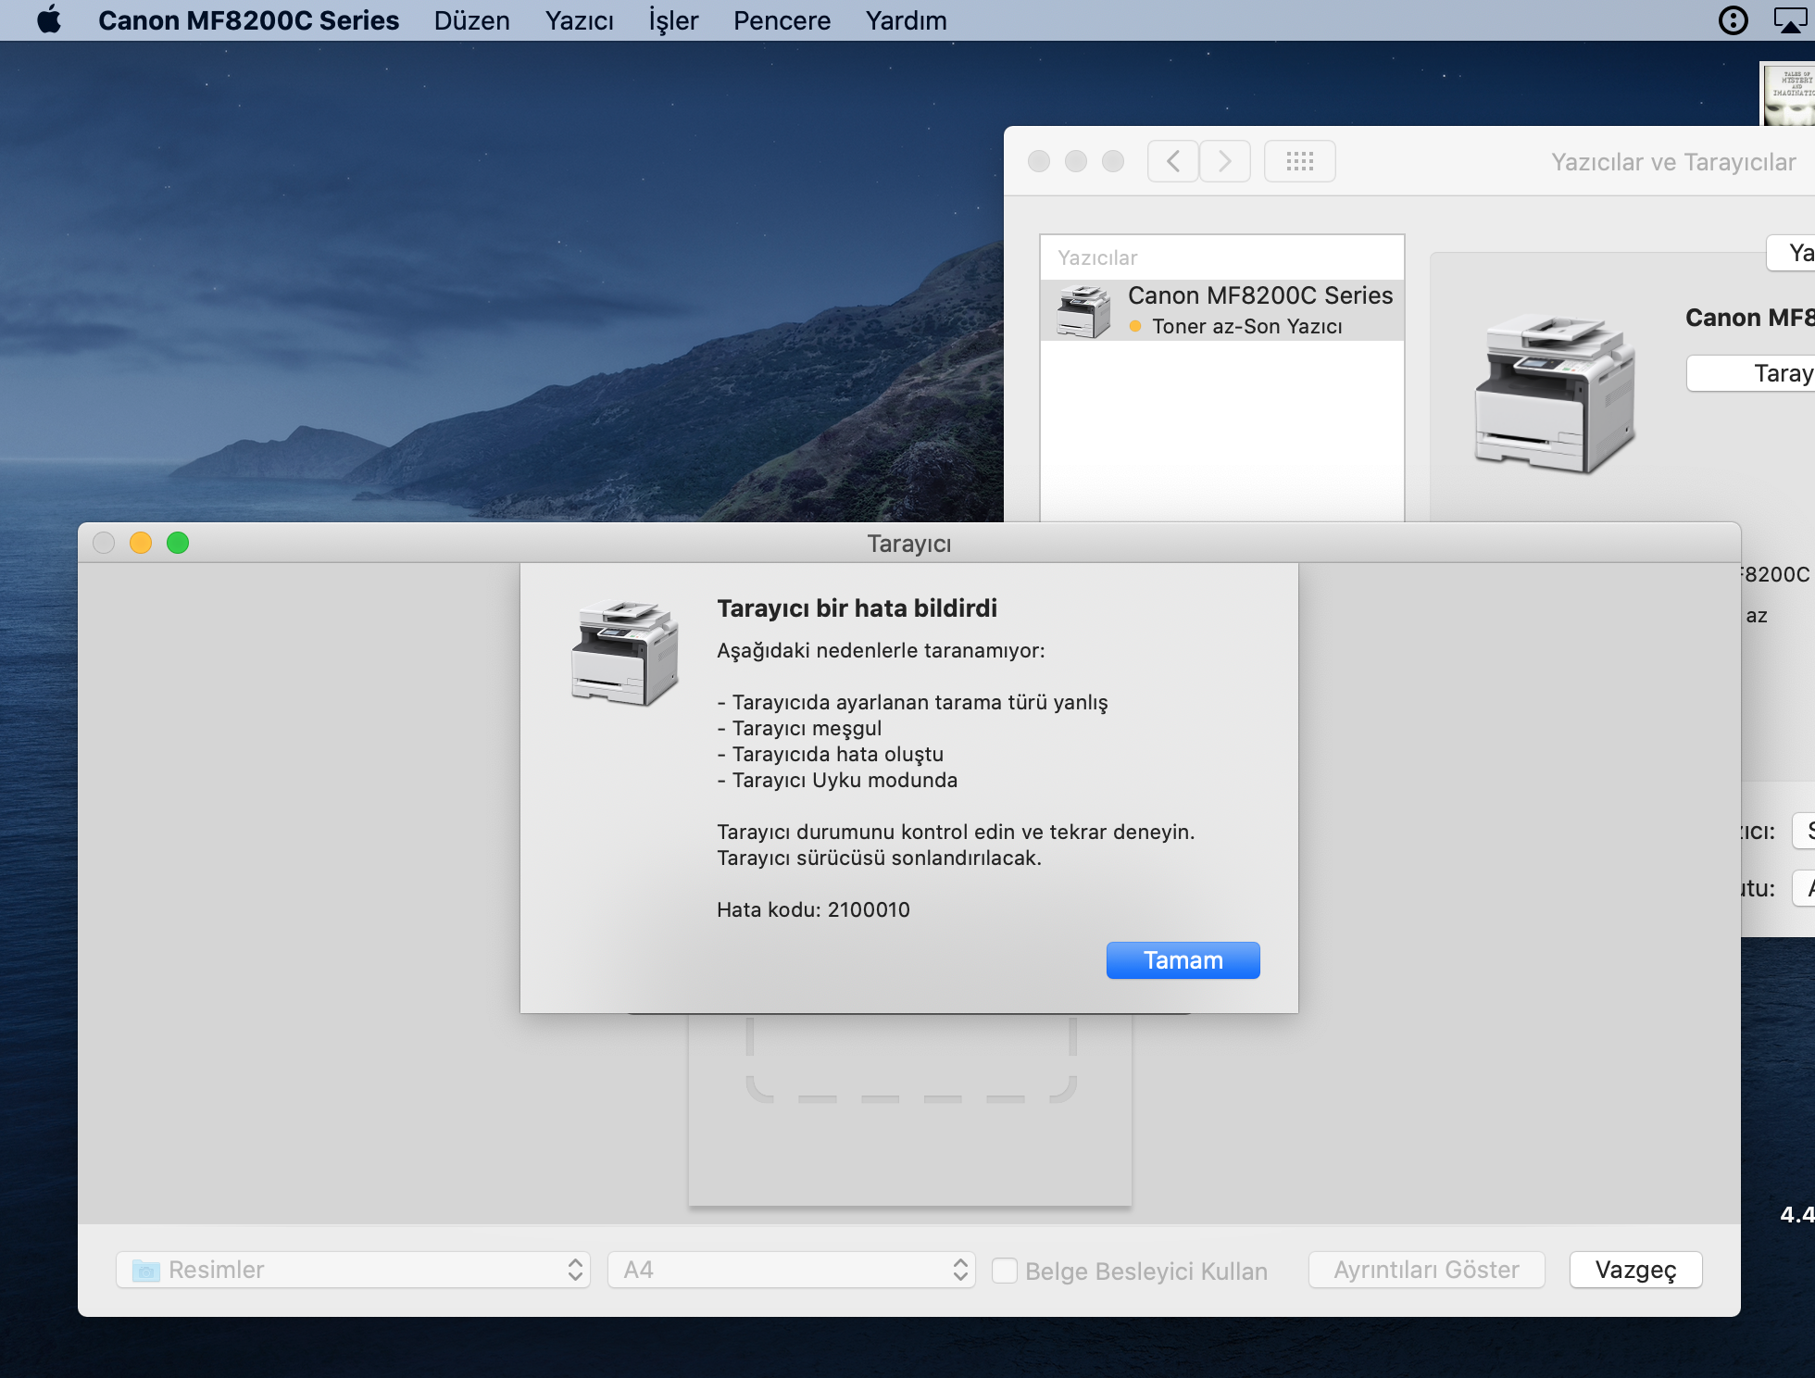Click the Vazgeç button
The image size is (1815, 1378).
pos(1635,1270)
